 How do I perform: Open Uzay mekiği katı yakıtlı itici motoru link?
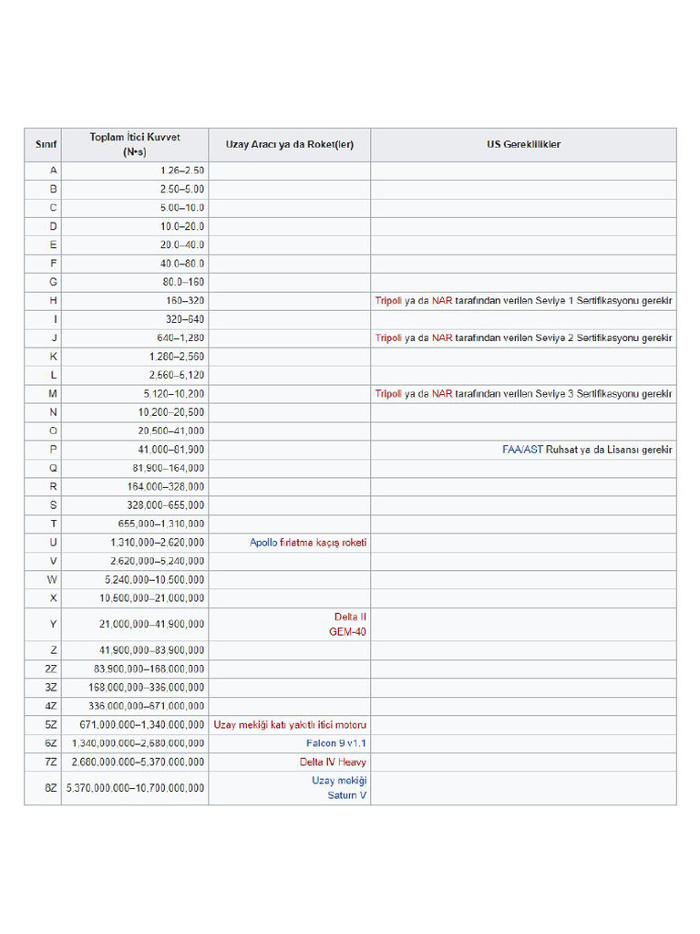click(290, 725)
